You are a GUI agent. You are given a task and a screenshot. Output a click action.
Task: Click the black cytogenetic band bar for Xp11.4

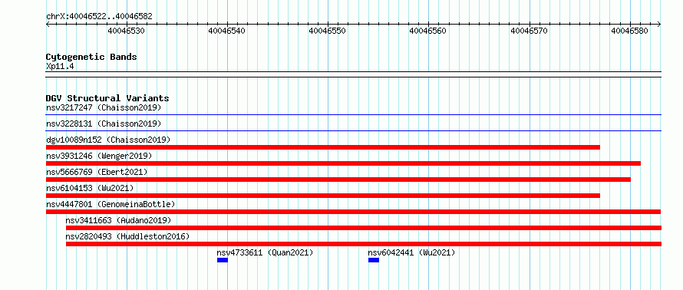pyautogui.click(x=354, y=74)
